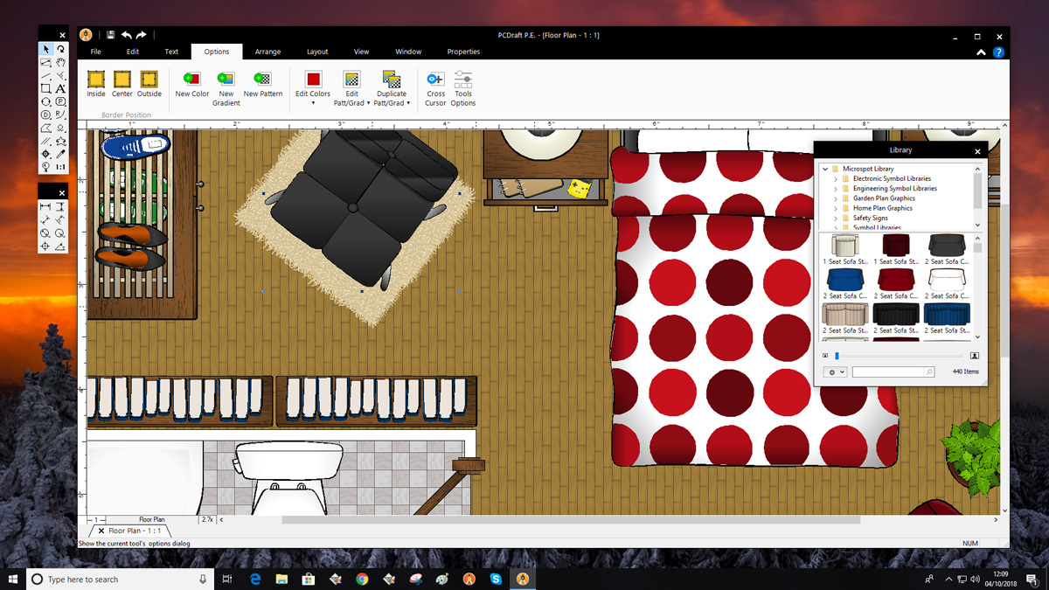This screenshot has width=1049, height=590.
Task: Adjust the library thumbnail size slider
Action: [x=837, y=355]
